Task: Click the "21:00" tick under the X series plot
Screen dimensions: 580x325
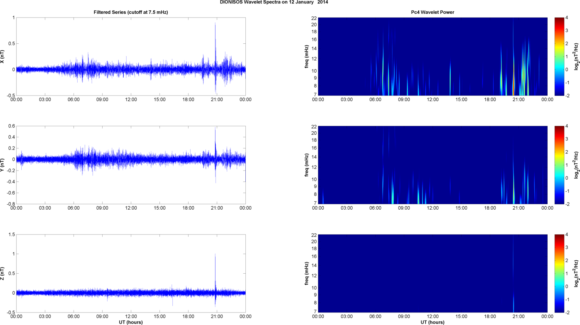Action: (x=217, y=100)
